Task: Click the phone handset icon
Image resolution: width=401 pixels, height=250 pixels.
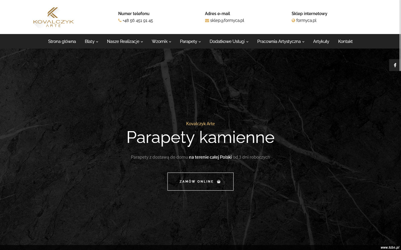Action: point(120,20)
